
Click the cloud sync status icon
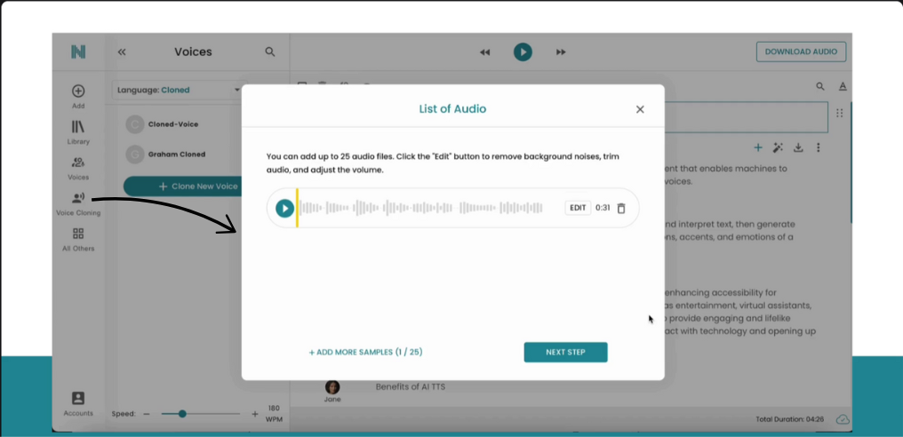click(x=843, y=419)
